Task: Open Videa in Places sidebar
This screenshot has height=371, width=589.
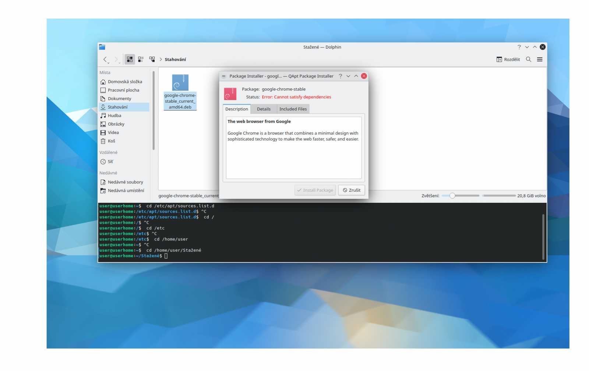Action: click(124, 132)
